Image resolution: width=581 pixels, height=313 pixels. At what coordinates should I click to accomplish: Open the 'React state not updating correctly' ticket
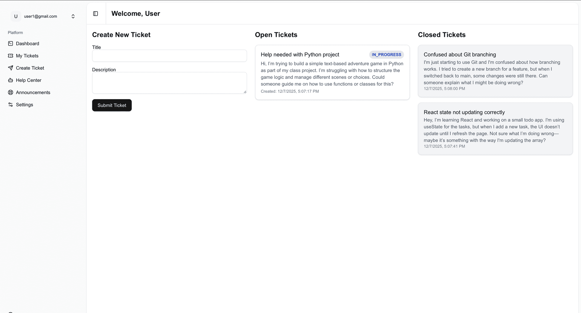[x=495, y=128]
